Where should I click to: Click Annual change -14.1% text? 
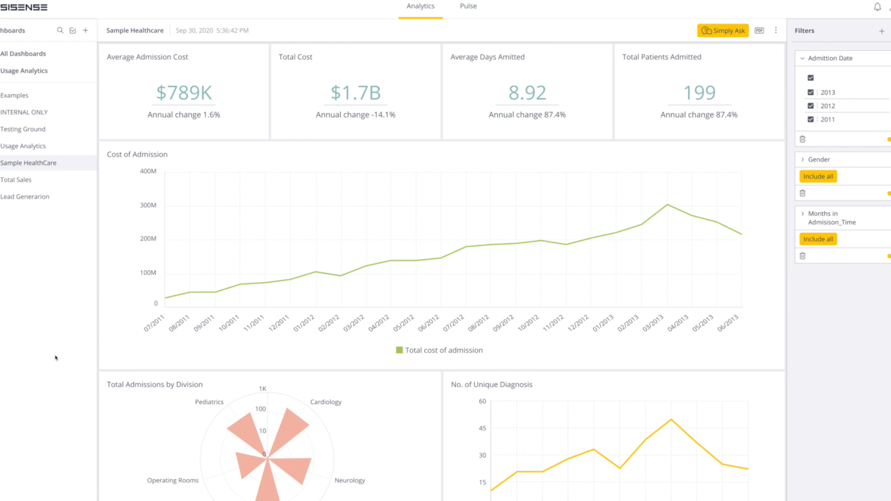coord(356,114)
